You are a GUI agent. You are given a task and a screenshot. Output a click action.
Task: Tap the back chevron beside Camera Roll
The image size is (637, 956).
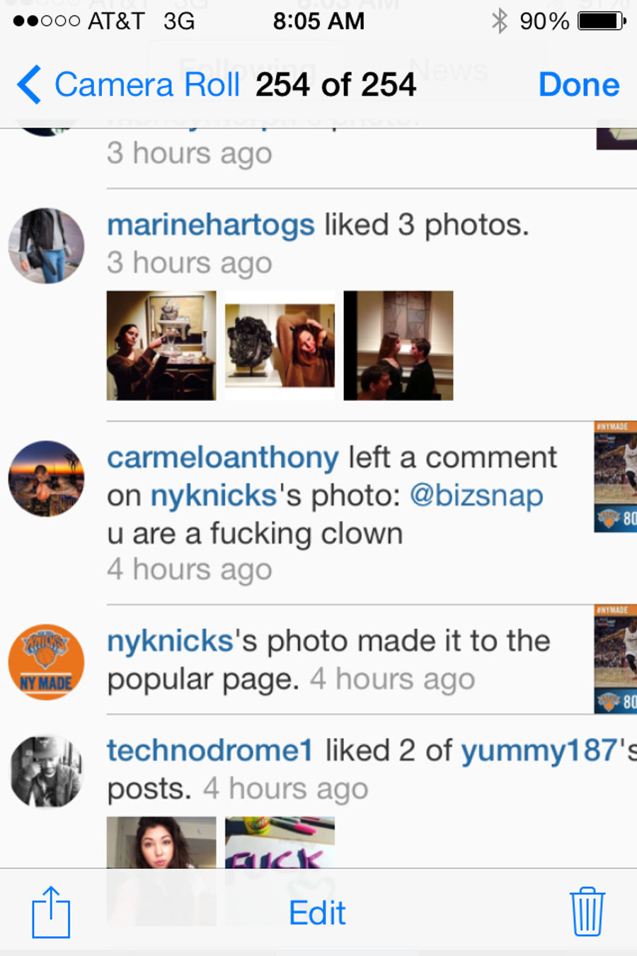tap(29, 85)
